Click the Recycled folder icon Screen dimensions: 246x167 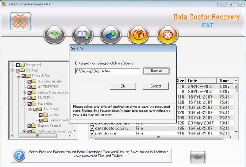coord(22,65)
